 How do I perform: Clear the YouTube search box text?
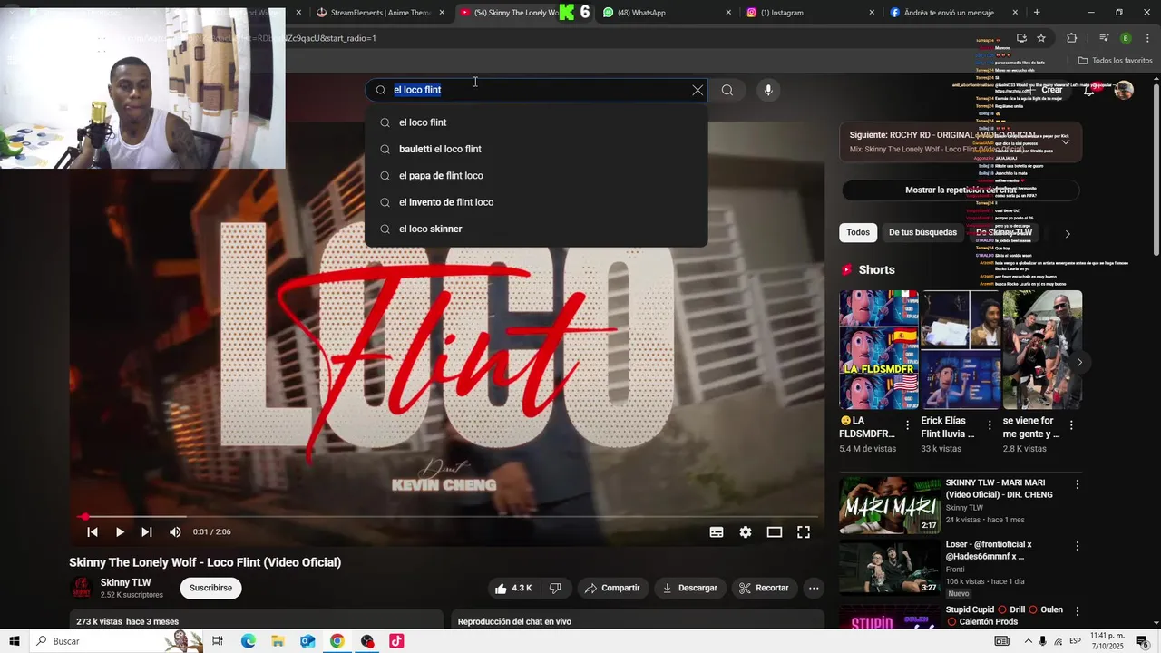pyautogui.click(x=698, y=90)
